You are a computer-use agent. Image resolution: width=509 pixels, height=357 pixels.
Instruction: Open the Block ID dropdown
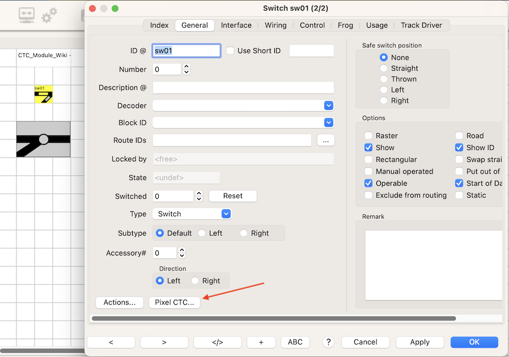[x=328, y=123]
